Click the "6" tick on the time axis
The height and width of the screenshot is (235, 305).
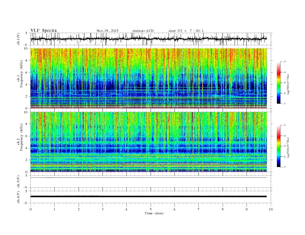tap(174, 209)
